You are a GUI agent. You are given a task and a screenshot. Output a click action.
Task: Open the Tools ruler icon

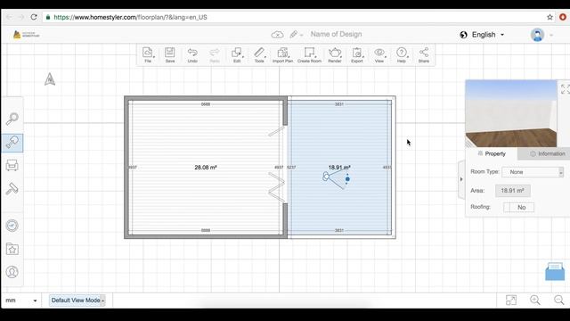259,55
